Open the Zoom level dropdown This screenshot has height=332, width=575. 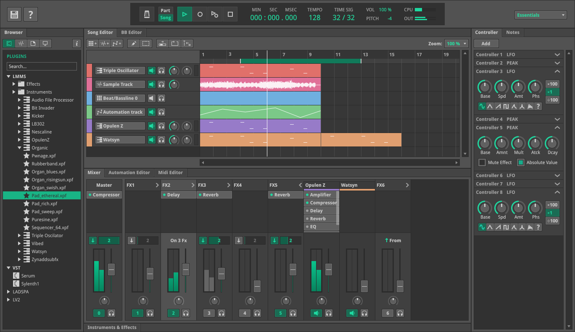(x=456, y=43)
